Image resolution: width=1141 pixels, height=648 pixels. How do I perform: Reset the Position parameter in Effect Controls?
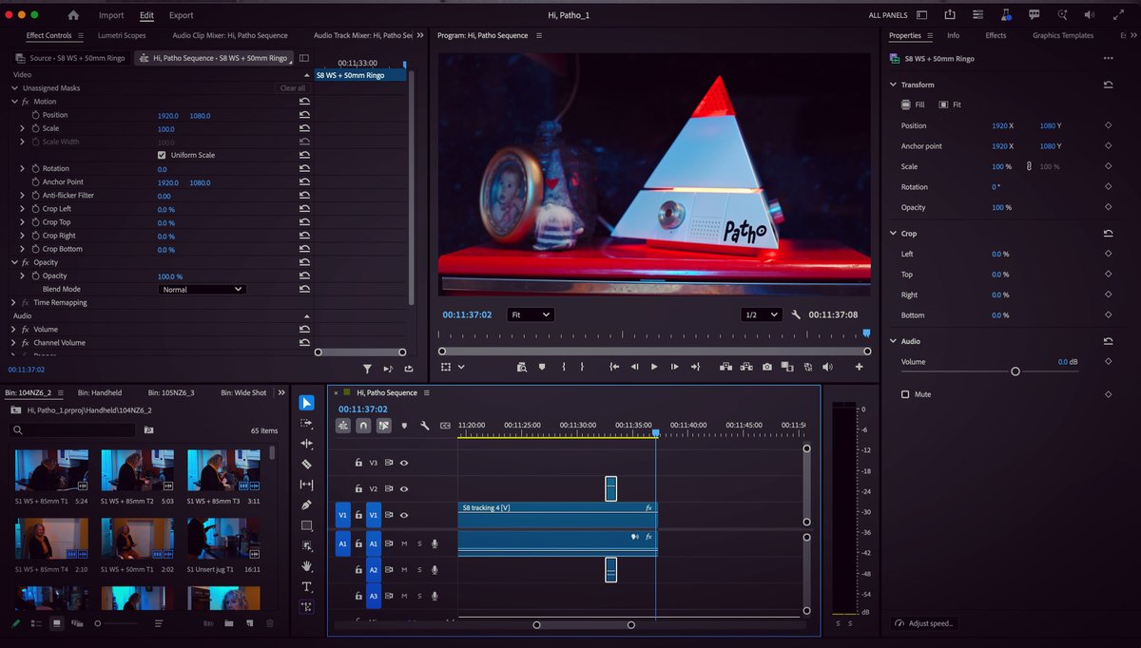[x=304, y=115]
